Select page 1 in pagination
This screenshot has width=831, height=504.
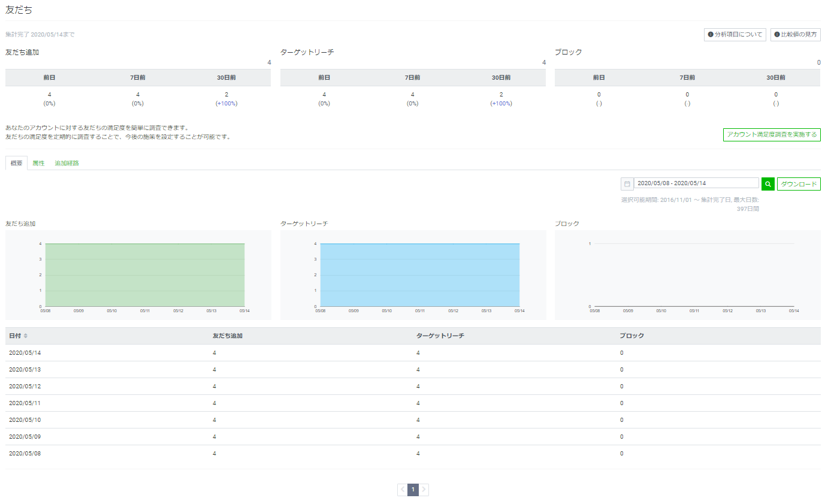413,490
